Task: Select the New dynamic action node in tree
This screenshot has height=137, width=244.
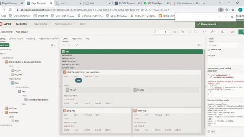Action: click(x=23, y=91)
